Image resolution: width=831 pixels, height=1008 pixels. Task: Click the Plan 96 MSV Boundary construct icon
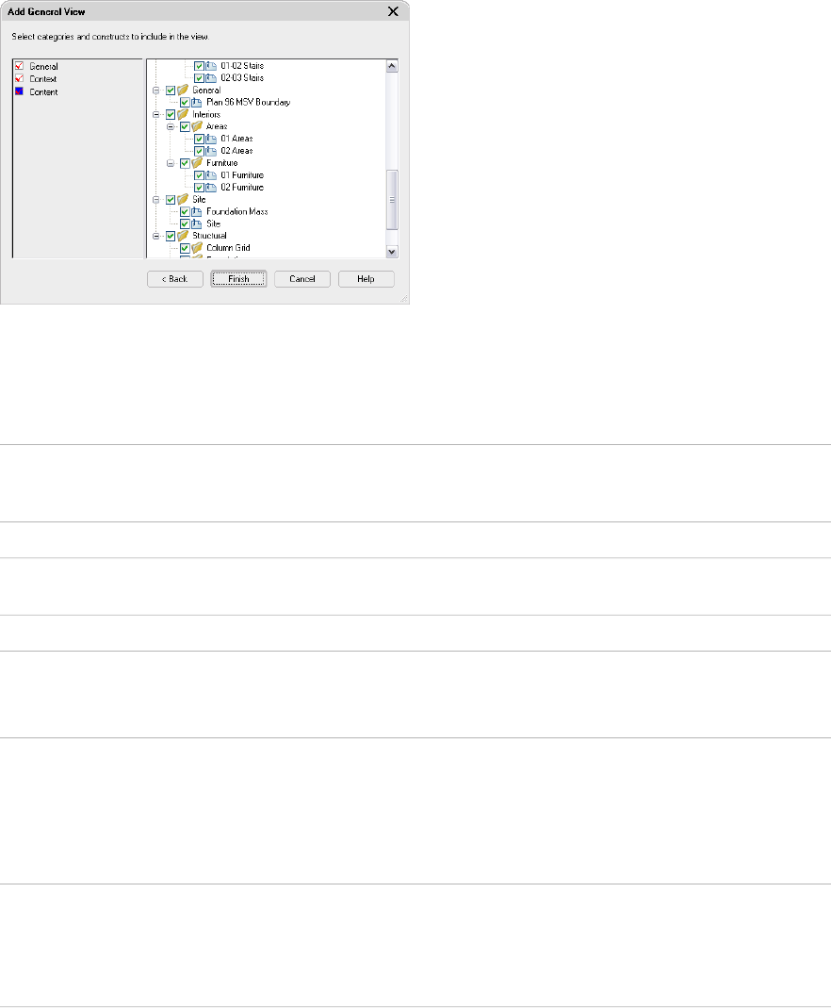click(x=197, y=102)
